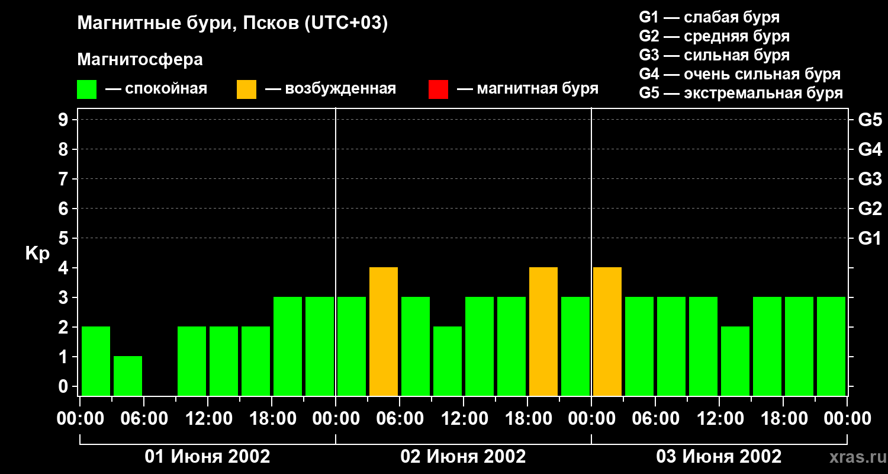Click the 06:00–09:00 green bar on 02 Июня

[x=416, y=346]
